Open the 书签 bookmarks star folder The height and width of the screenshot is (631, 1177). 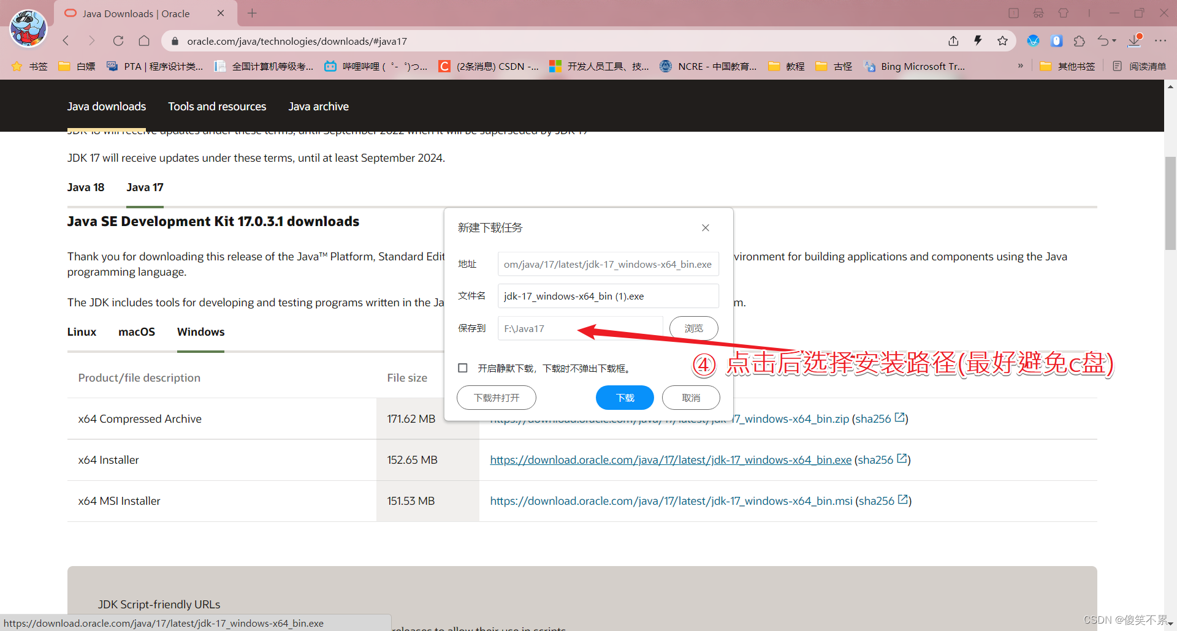(29, 66)
